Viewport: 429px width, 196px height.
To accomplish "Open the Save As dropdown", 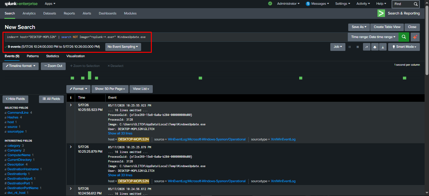I will [x=359, y=27].
